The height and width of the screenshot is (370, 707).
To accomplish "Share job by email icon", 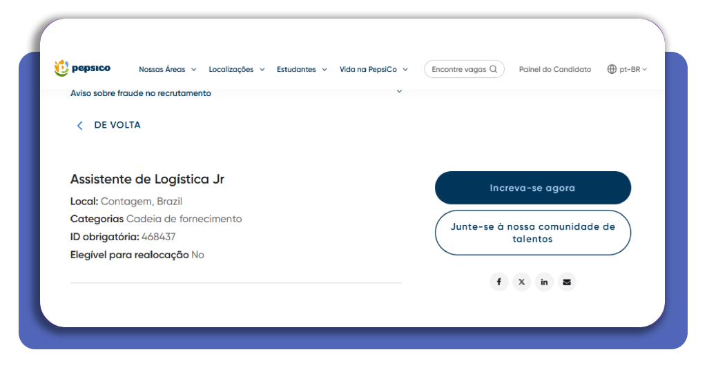I will coord(567,282).
